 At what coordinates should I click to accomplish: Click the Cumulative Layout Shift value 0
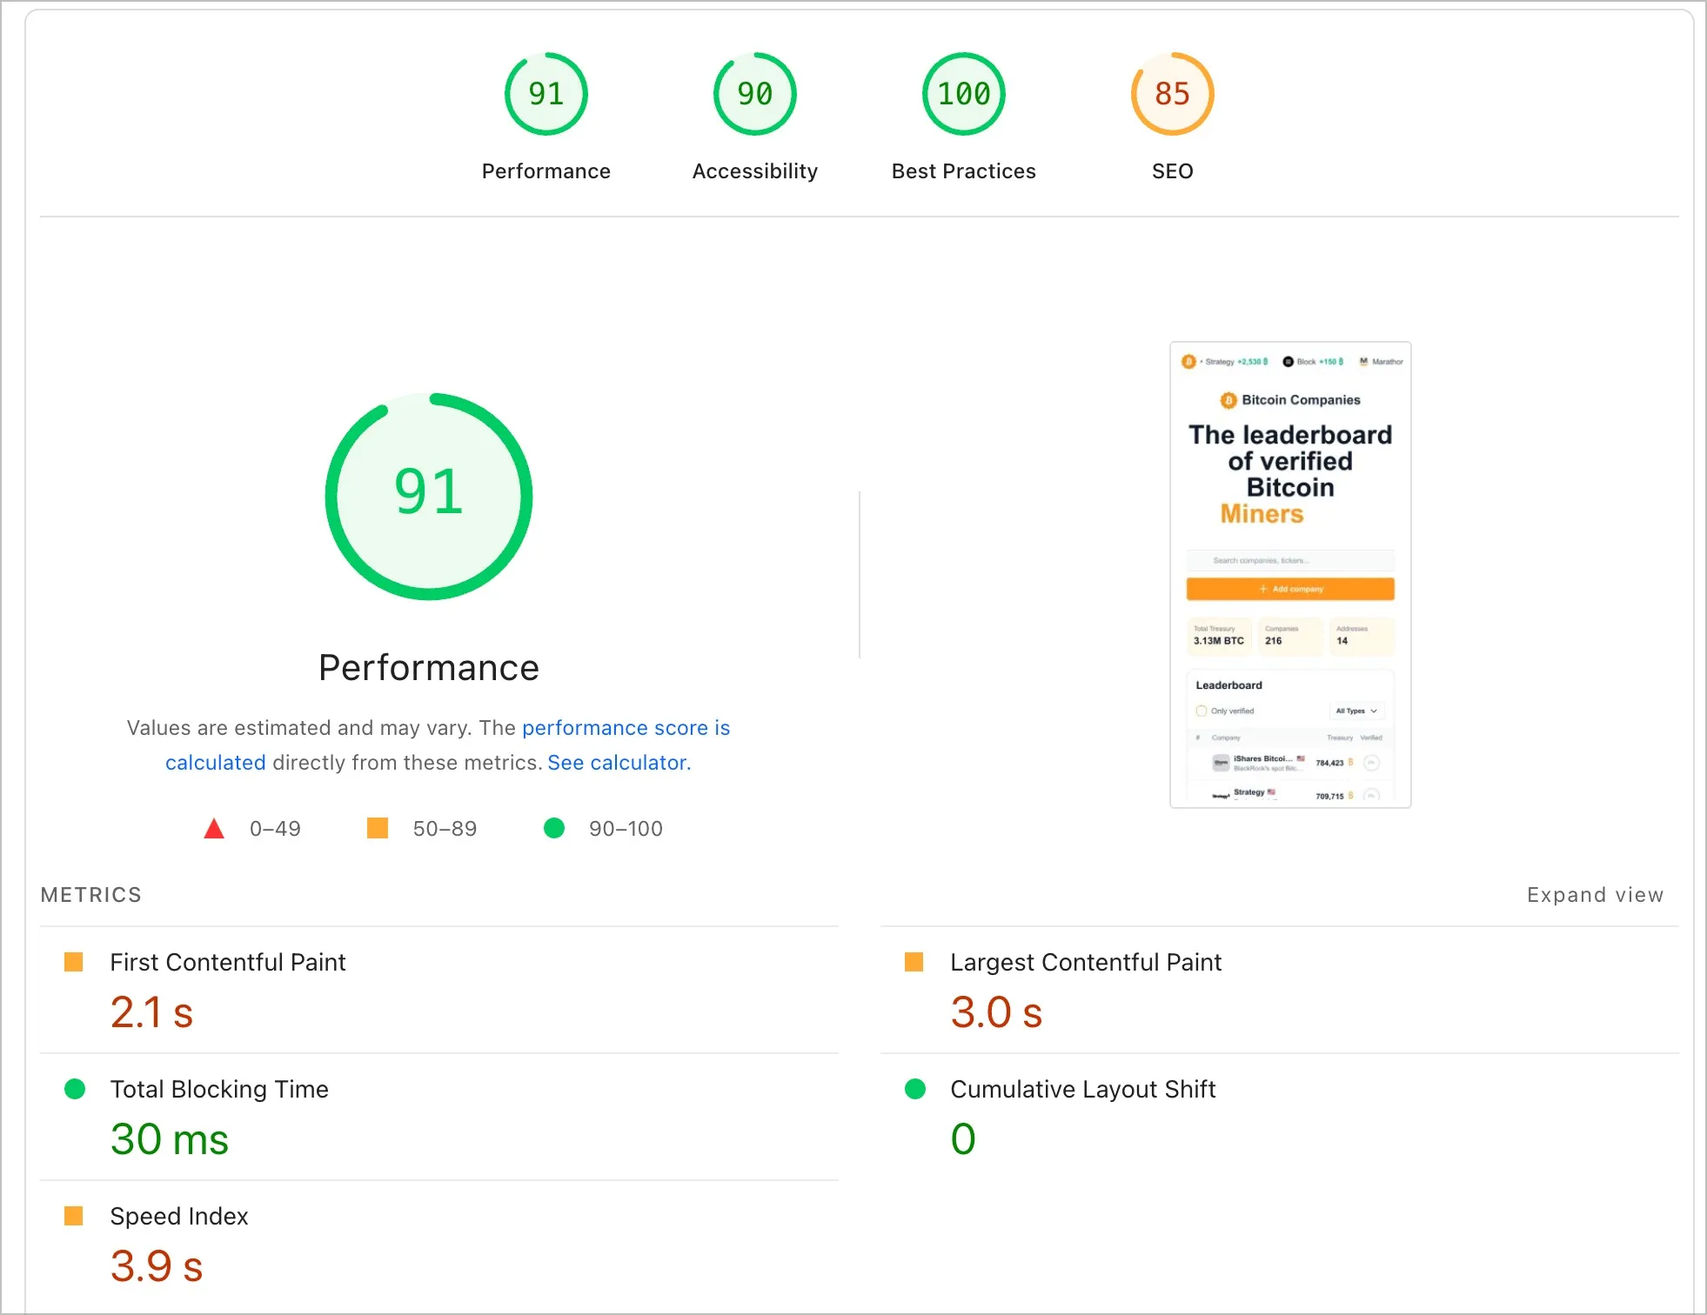pyautogui.click(x=963, y=1139)
